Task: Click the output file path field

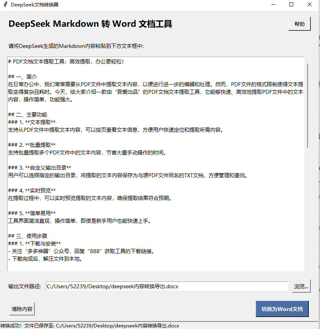Action: (x=167, y=286)
